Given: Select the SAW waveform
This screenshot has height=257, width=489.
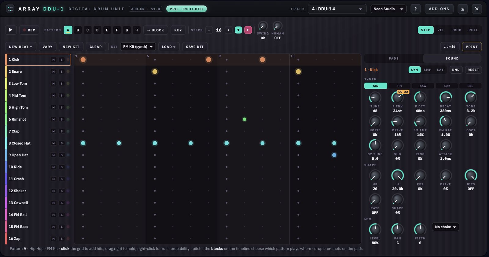Looking at the screenshot, I should point(423,86).
